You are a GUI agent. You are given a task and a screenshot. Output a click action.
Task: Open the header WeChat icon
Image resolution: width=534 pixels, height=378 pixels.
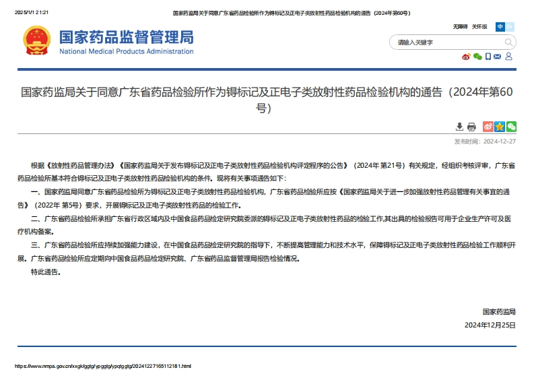coord(477,57)
